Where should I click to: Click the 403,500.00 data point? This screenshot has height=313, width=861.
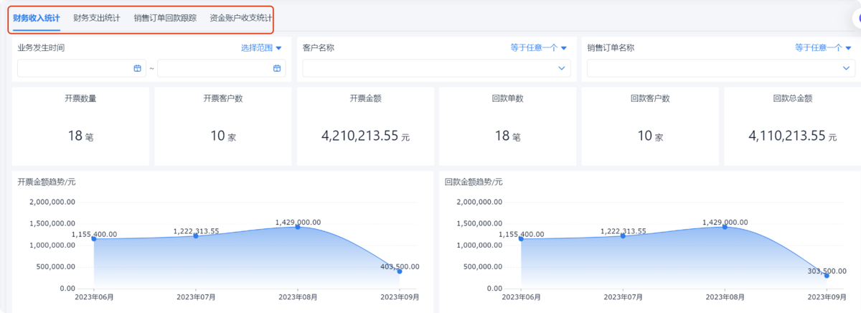point(400,271)
